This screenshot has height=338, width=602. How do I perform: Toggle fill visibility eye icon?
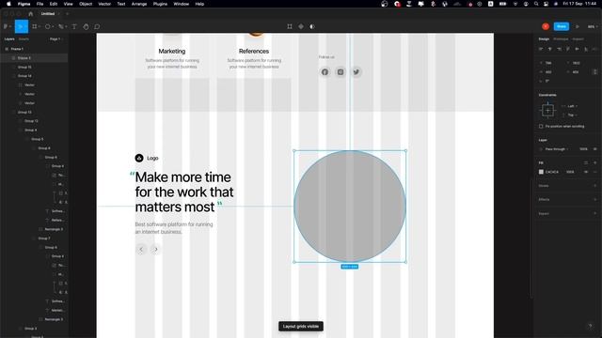[x=586, y=172]
